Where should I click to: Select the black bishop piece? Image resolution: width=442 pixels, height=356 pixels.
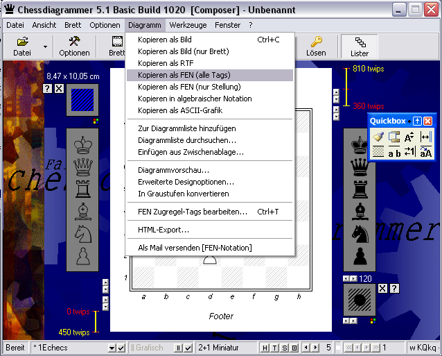click(360, 212)
